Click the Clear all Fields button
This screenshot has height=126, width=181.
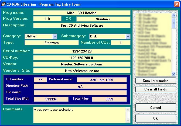click(156, 89)
